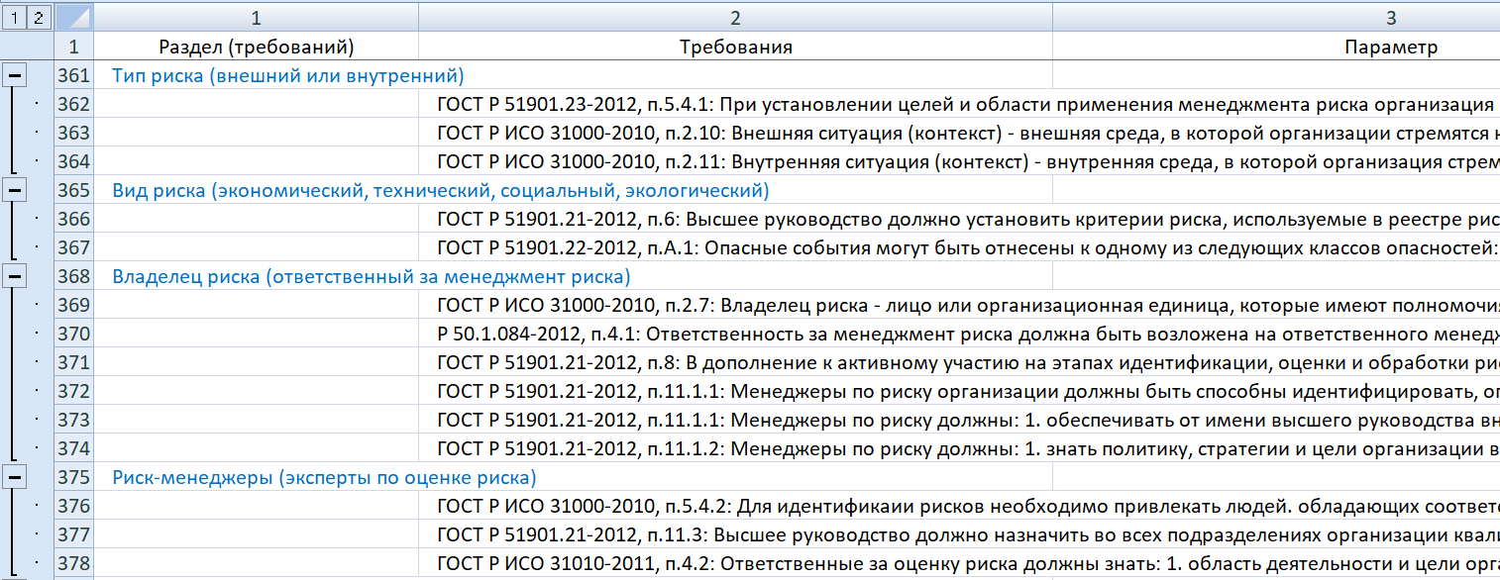The width and height of the screenshot is (1500, 580).
Task: Click the 'Раздел (требований)' header cell
Action: pyautogui.click(x=256, y=47)
